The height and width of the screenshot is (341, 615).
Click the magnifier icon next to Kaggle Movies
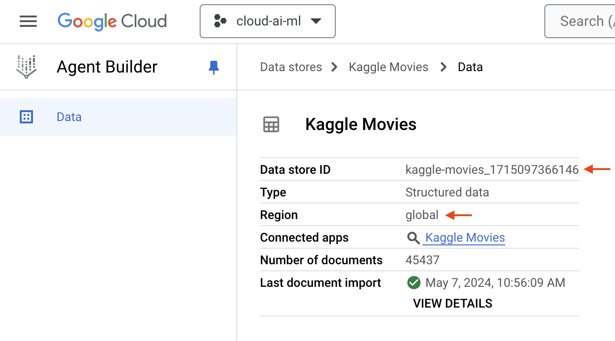pyautogui.click(x=413, y=238)
